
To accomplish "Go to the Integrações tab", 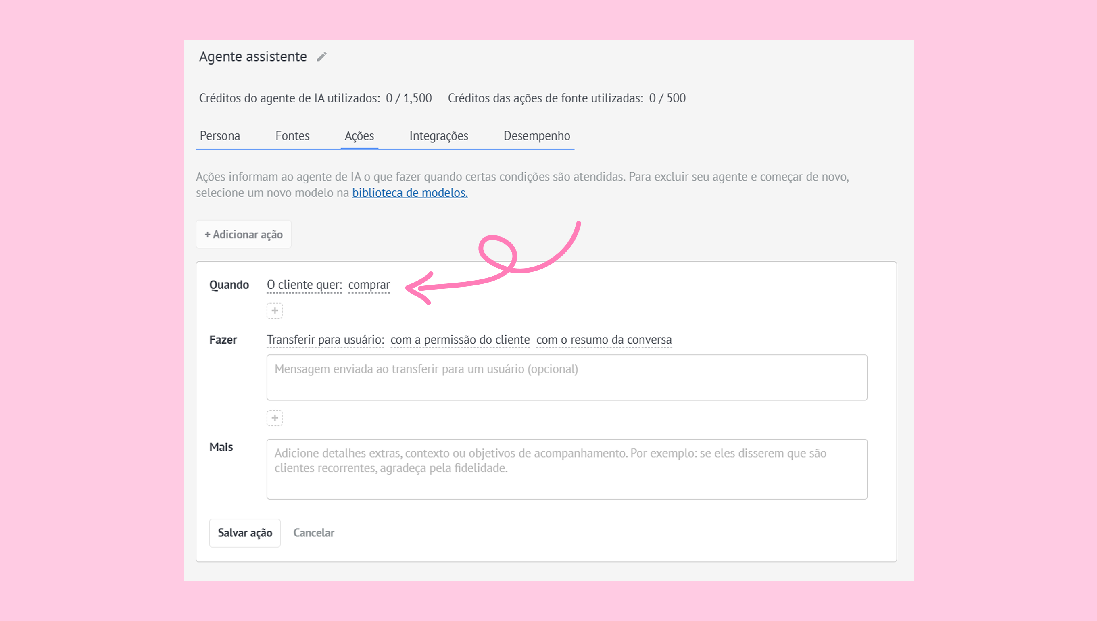I will pos(438,136).
